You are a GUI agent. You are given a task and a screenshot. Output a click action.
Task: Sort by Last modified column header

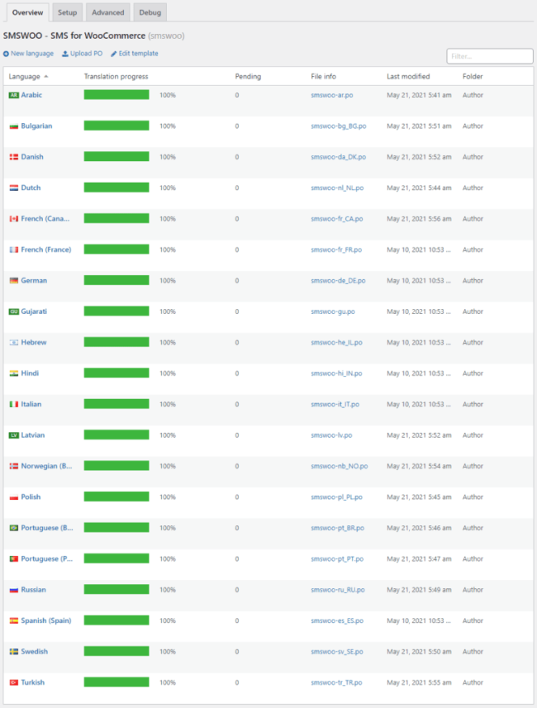408,77
